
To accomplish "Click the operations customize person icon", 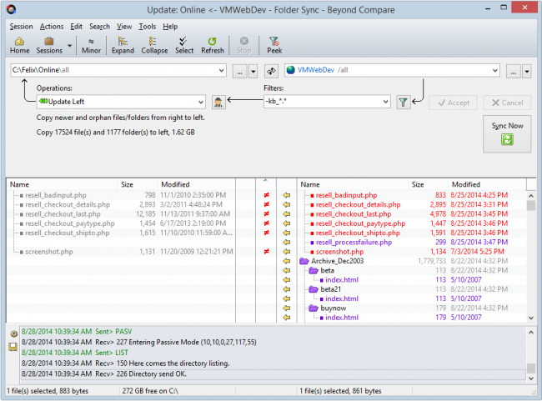I will click(x=219, y=102).
